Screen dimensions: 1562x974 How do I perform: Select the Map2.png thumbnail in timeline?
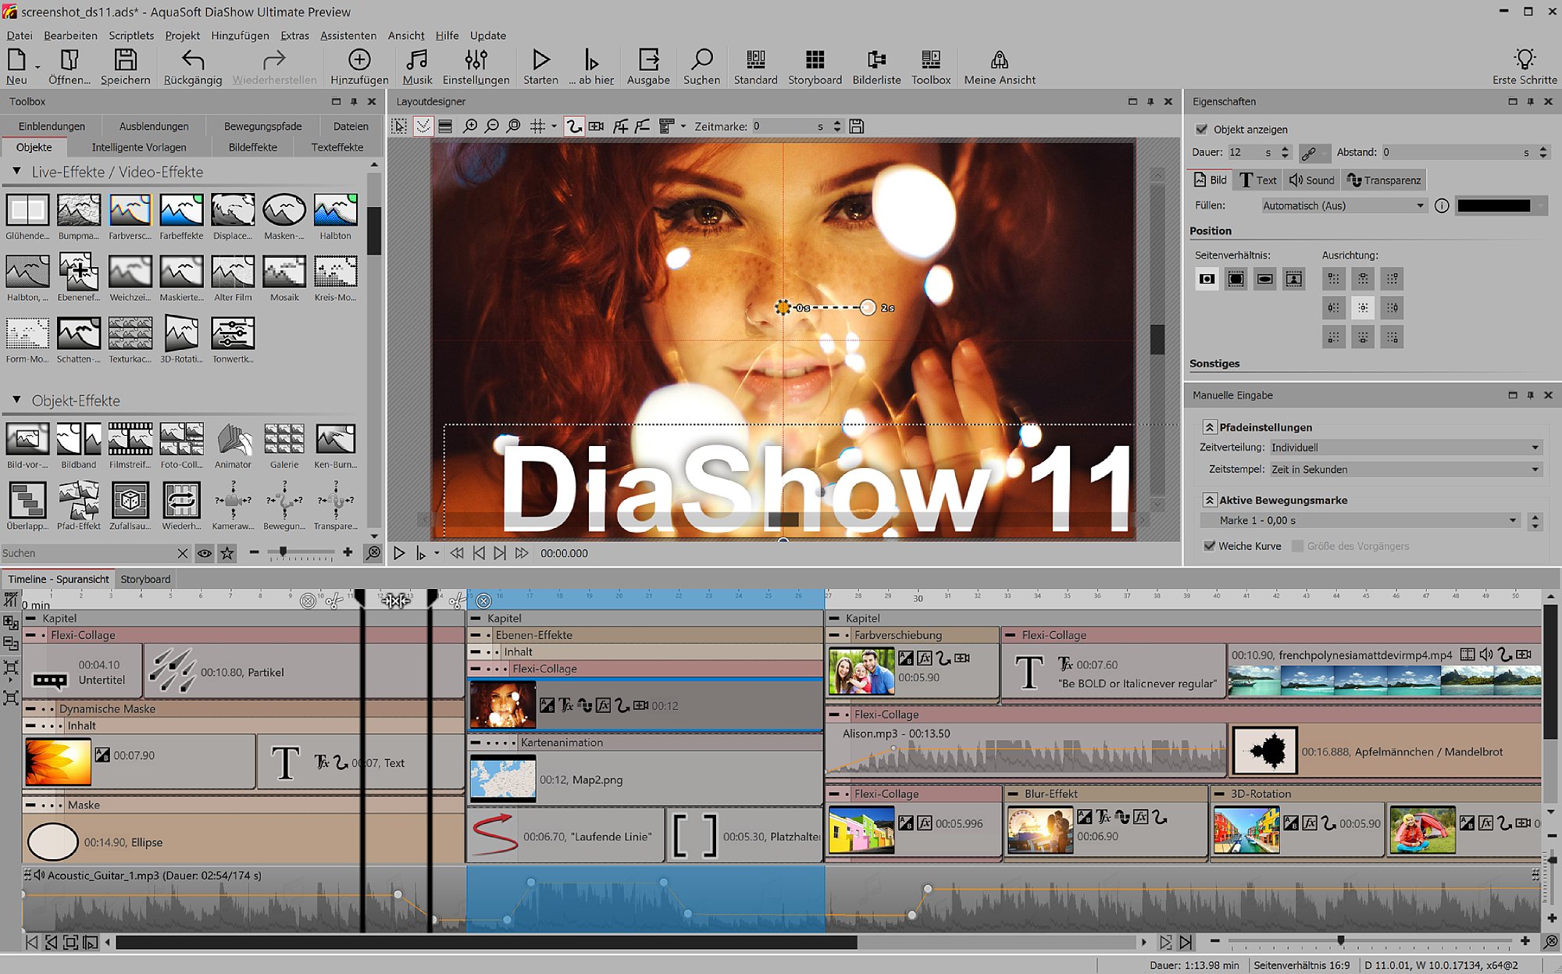tap(503, 778)
